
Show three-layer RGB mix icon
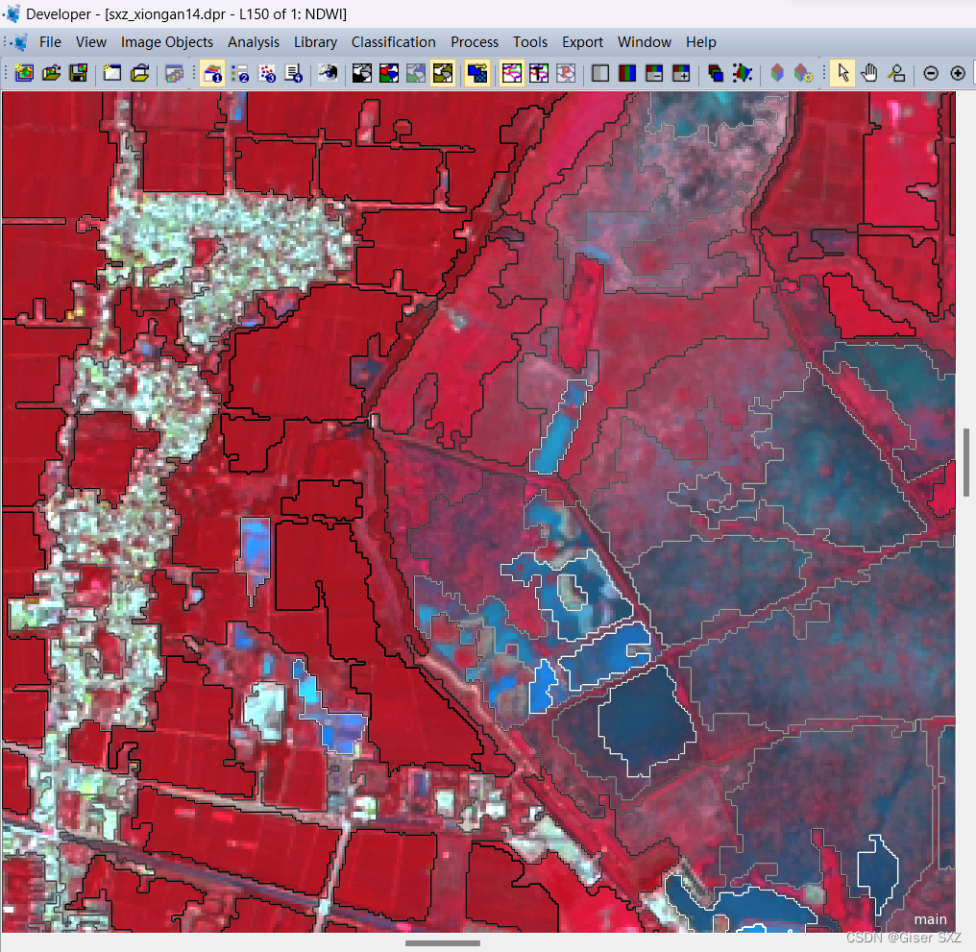tap(627, 73)
